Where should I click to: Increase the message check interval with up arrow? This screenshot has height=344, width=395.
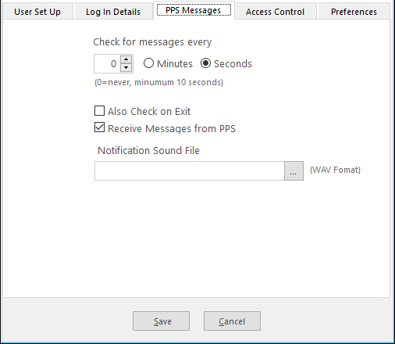tap(126, 59)
